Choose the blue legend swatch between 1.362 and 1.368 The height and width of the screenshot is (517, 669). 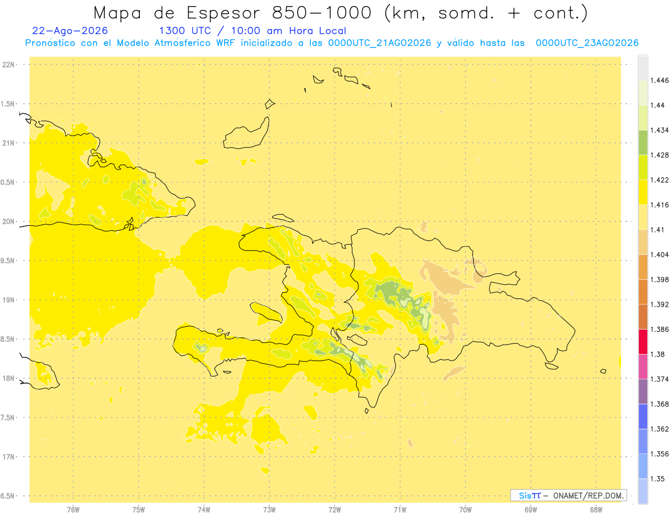[x=643, y=416]
